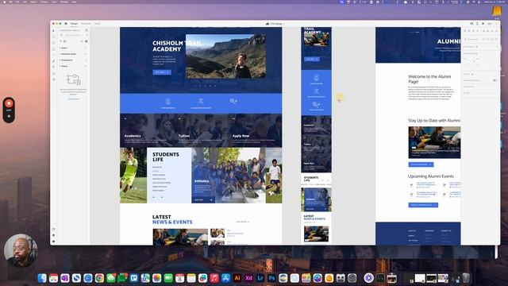Open Photoshop from the dock
The height and width of the screenshot is (286, 508).
coord(271,278)
